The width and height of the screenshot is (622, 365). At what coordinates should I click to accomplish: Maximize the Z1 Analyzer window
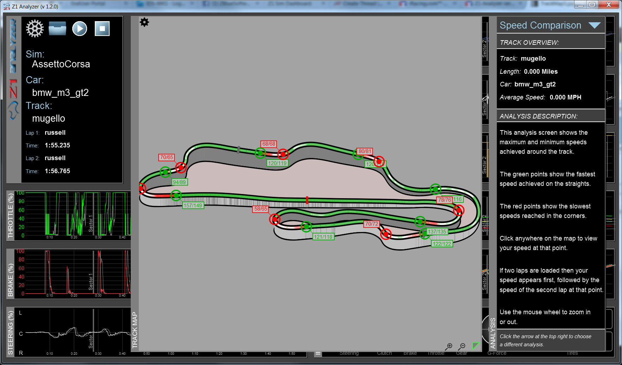pos(592,5)
